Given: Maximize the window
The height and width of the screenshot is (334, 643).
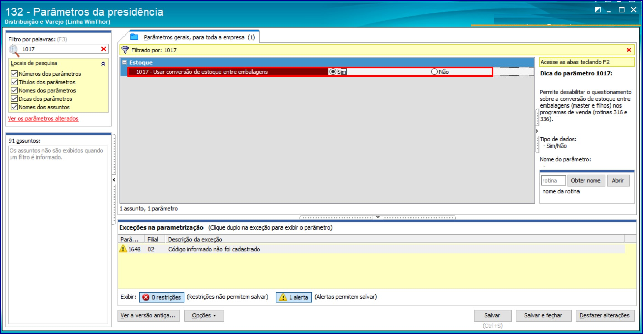Looking at the screenshot, I should pyautogui.click(x=622, y=10).
